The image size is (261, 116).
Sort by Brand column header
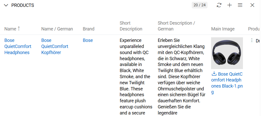[89, 29]
